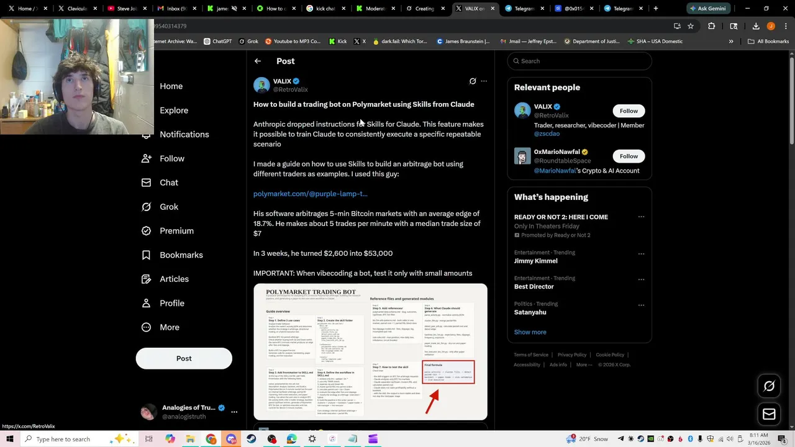
Task: Click the Bookmarks sidebar icon
Action: (146, 255)
